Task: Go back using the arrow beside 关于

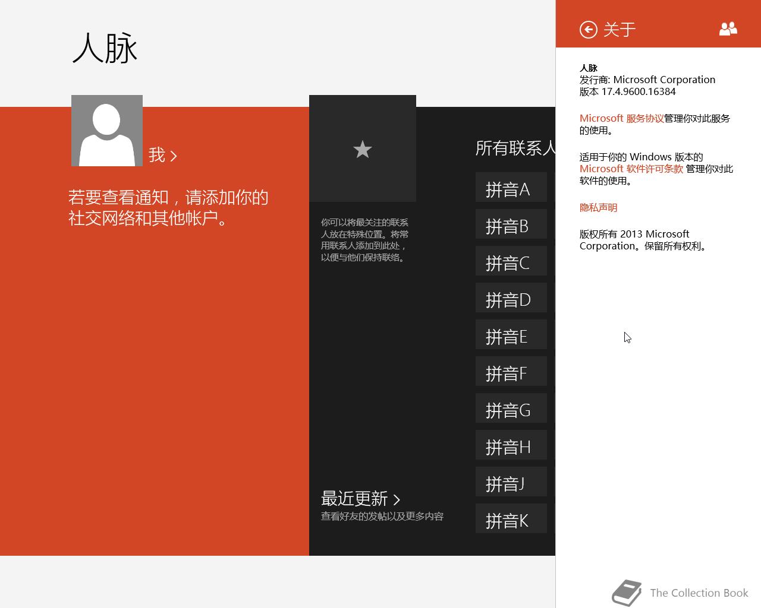Action: [x=588, y=30]
